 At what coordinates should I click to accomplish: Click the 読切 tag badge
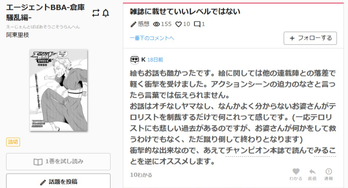click(13, 142)
